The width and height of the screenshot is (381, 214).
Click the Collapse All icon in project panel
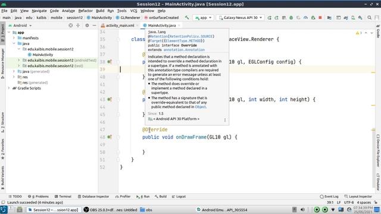tap(78, 26)
